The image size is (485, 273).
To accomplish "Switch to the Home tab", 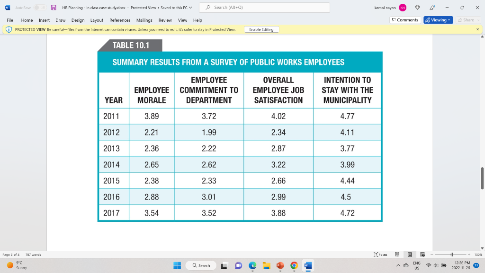I will click(x=27, y=20).
